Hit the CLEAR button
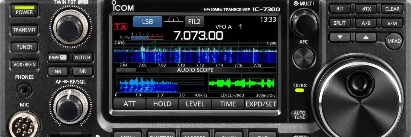Screen dimensions: 411x137 (392, 9)
